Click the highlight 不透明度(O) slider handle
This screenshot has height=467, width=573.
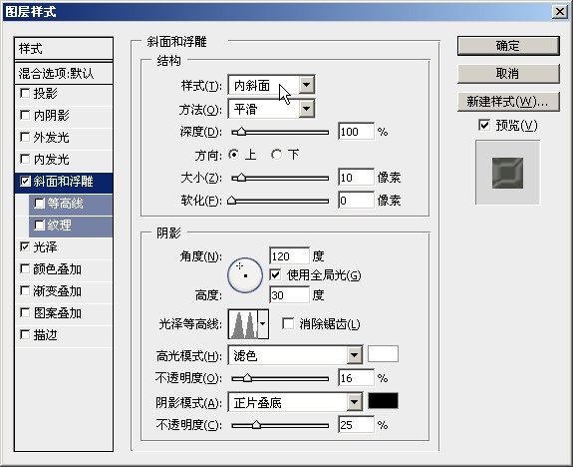pyautogui.click(x=247, y=378)
